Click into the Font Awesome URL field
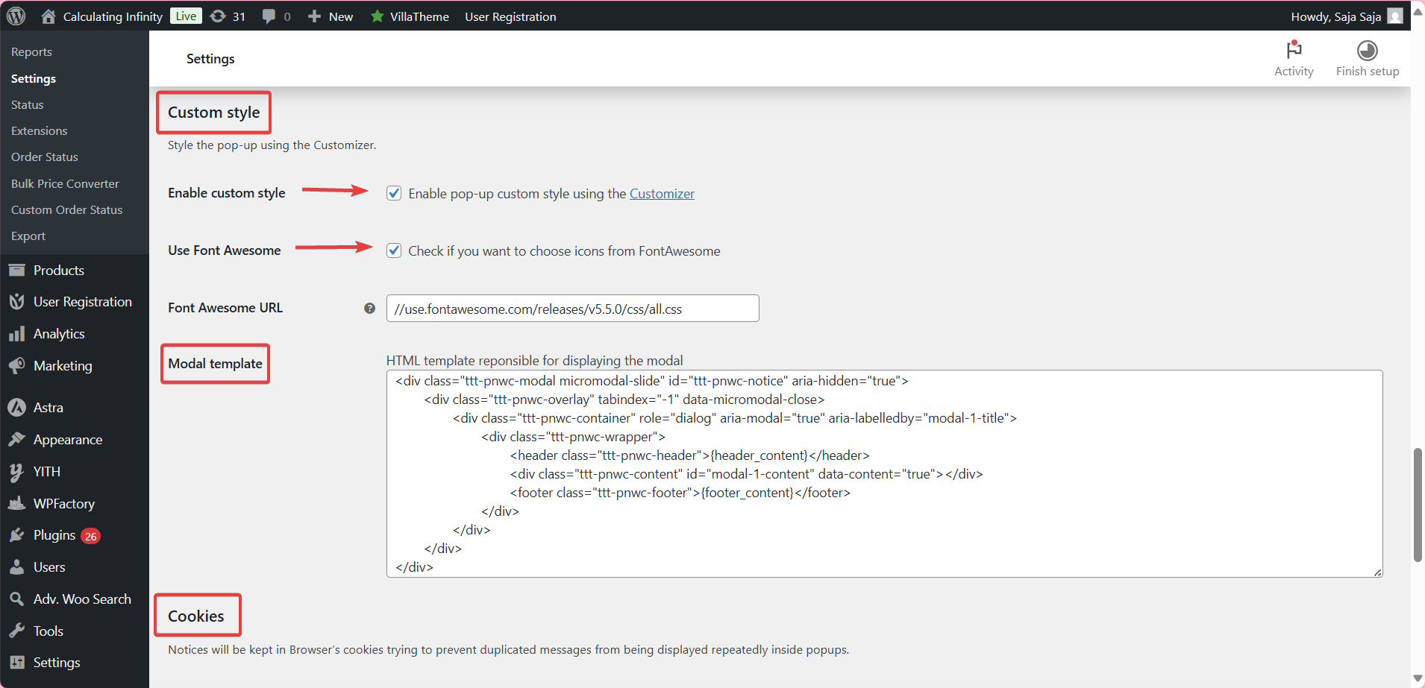The height and width of the screenshot is (688, 1425). click(x=572, y=309)
